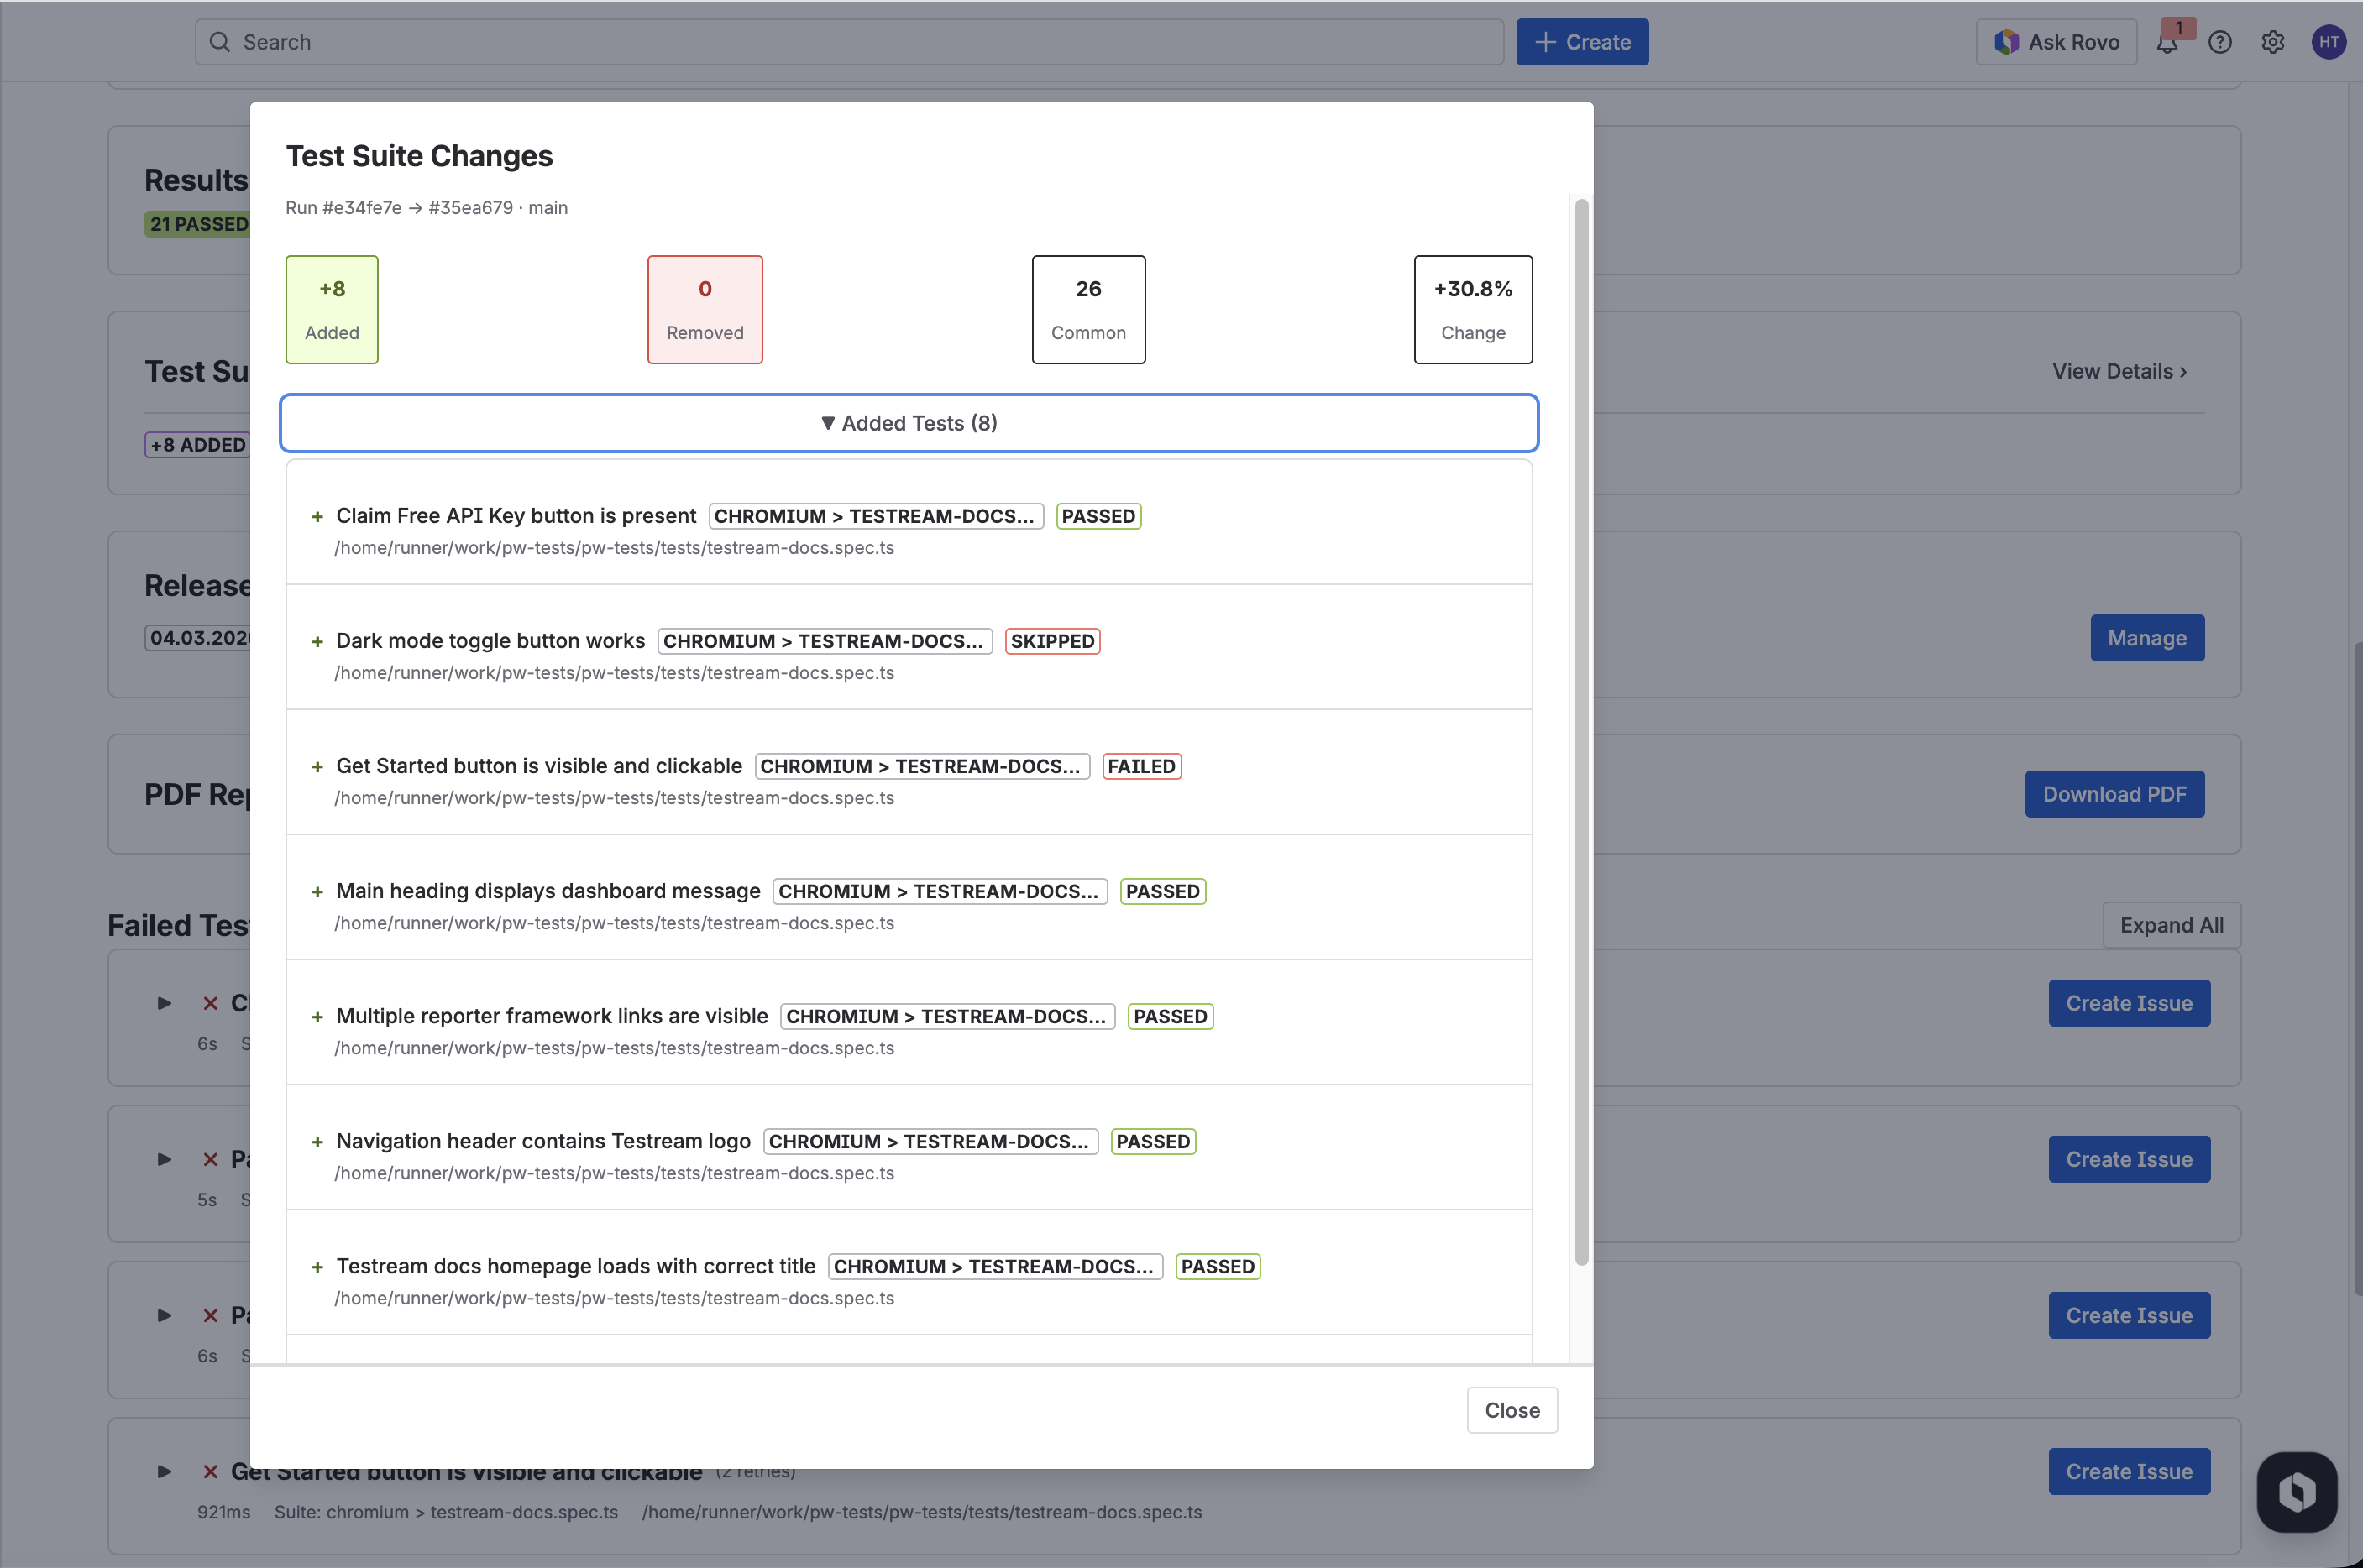This screenshot has height=1568, width=2363.
Task: Click the 0 Removed summary card
Action: [x=705, y=310]
